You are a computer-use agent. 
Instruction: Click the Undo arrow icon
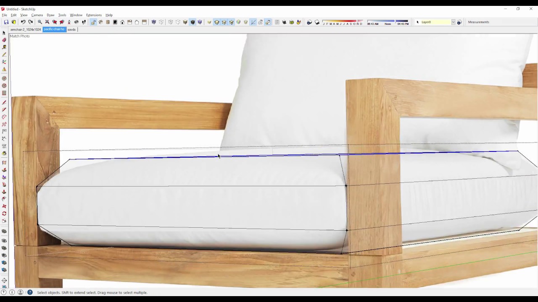[x=23, y=22]
